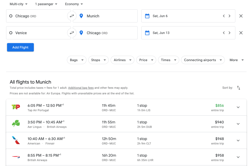Open the Additional bag fees link
The image size is (252, 166).
[81, 88]
